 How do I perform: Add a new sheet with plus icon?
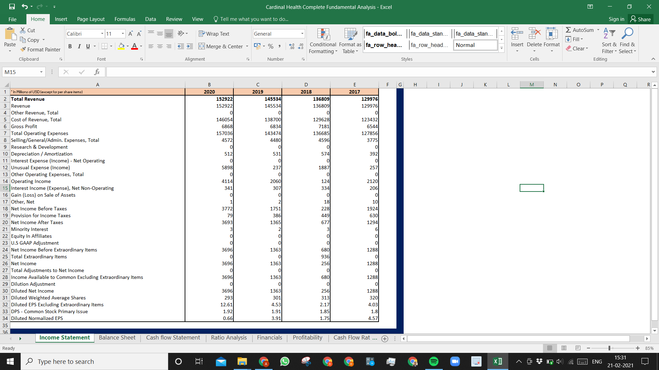[385, 338]
